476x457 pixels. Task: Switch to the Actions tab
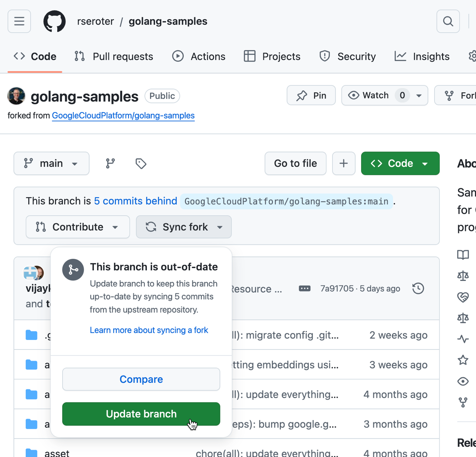click(199, 57)
